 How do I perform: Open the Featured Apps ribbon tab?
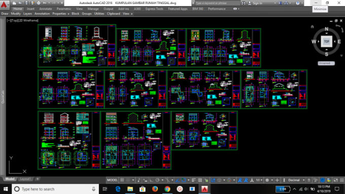(178, 9)
